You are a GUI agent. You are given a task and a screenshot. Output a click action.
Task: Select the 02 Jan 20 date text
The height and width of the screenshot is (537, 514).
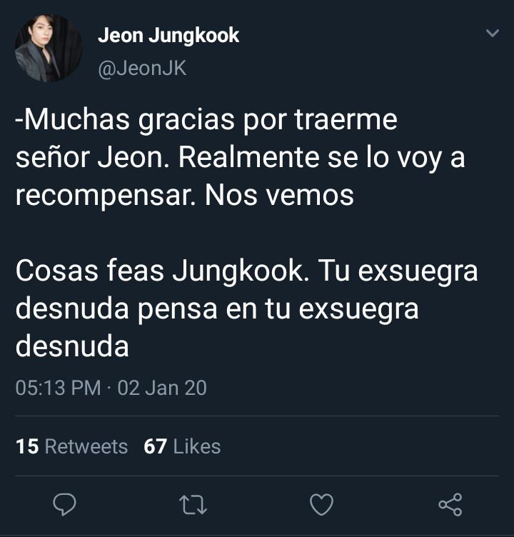point(162,388)
